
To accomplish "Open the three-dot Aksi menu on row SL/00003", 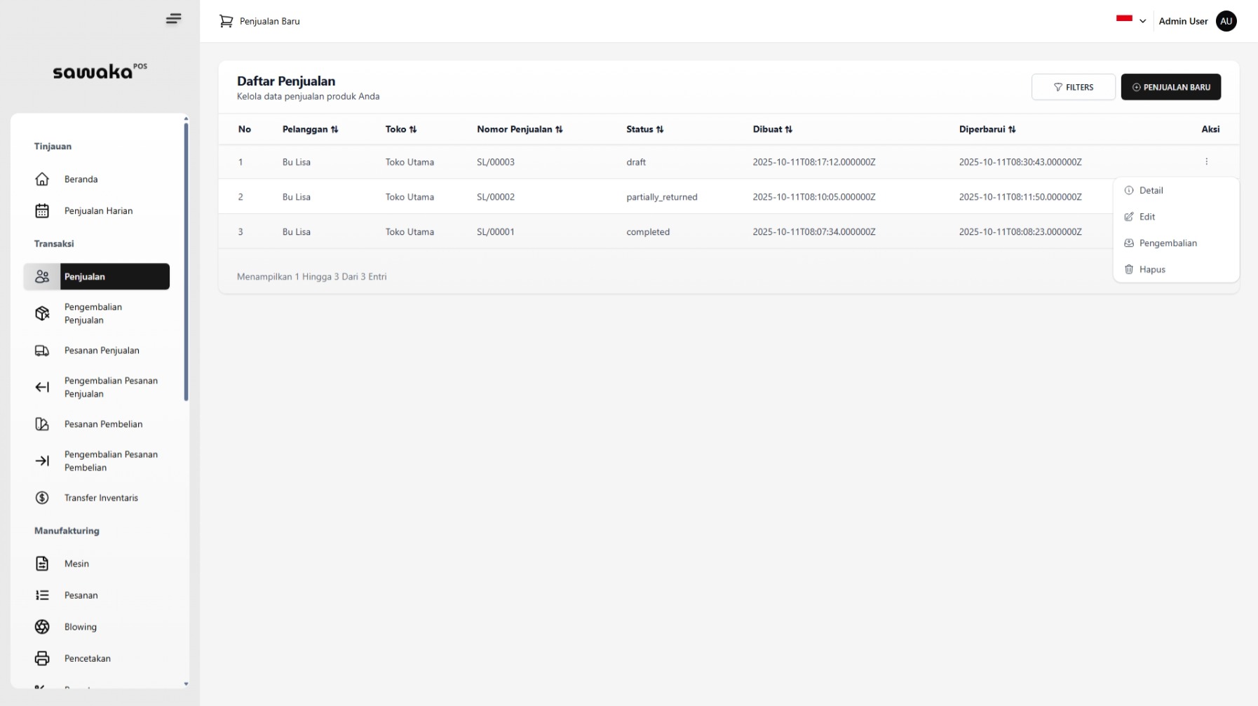I will coord(1207,161).
